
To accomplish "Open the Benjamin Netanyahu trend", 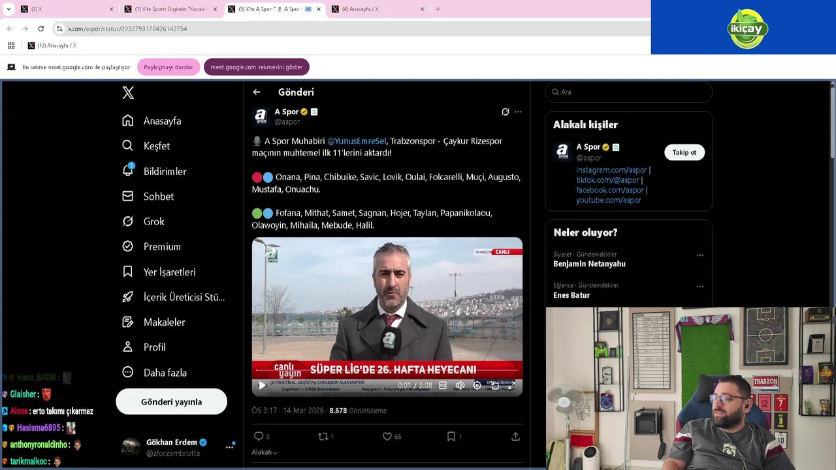I will pyautogui.click(x=589, y=264).
